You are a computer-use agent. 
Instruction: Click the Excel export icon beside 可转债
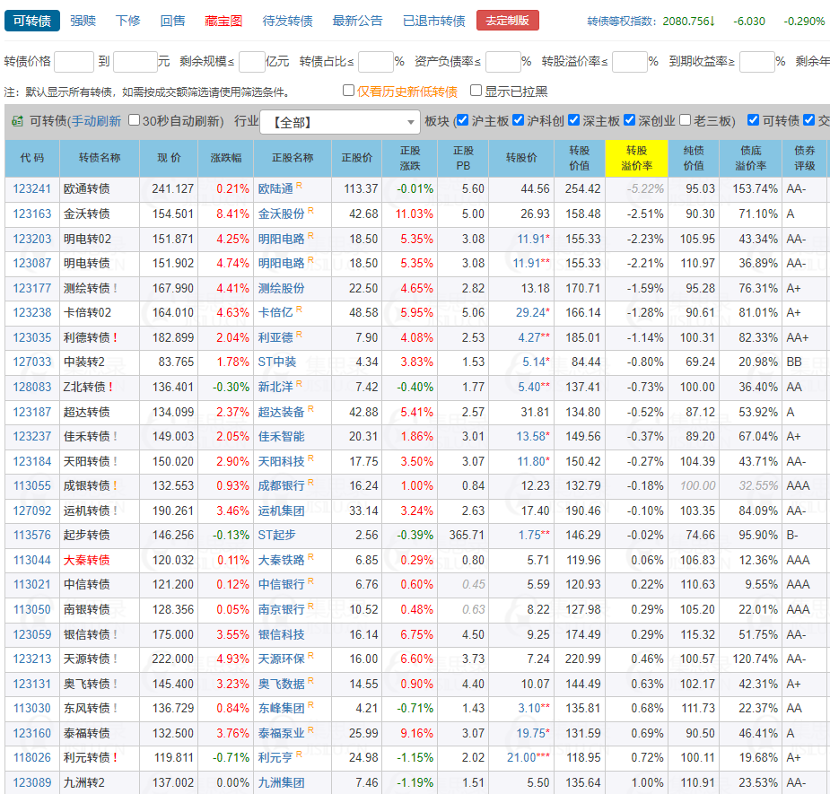pos(17,121)
